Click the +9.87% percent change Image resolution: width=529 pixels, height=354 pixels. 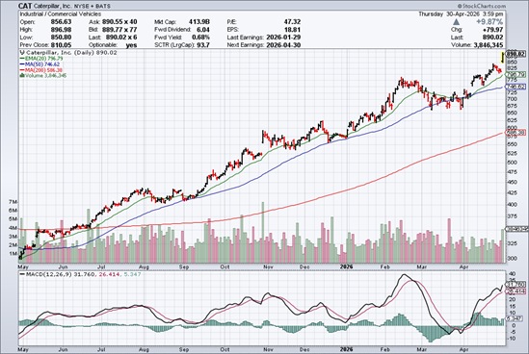pyautogui.click(x=489, y=22)
